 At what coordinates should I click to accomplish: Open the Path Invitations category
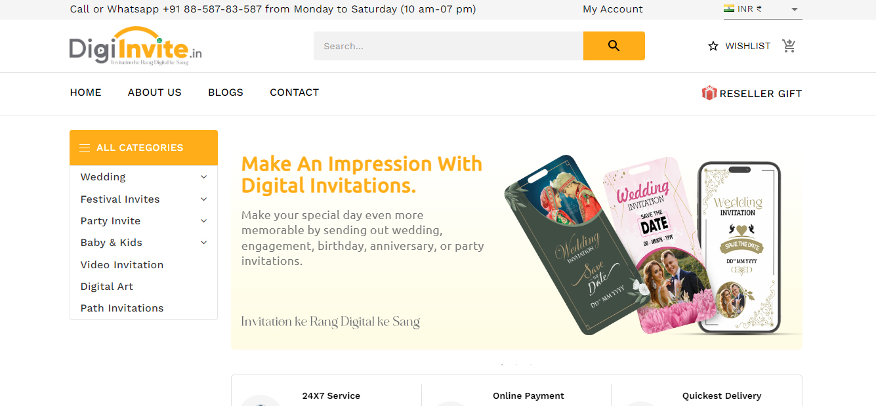pyautogui.click(x=122, y=308)
